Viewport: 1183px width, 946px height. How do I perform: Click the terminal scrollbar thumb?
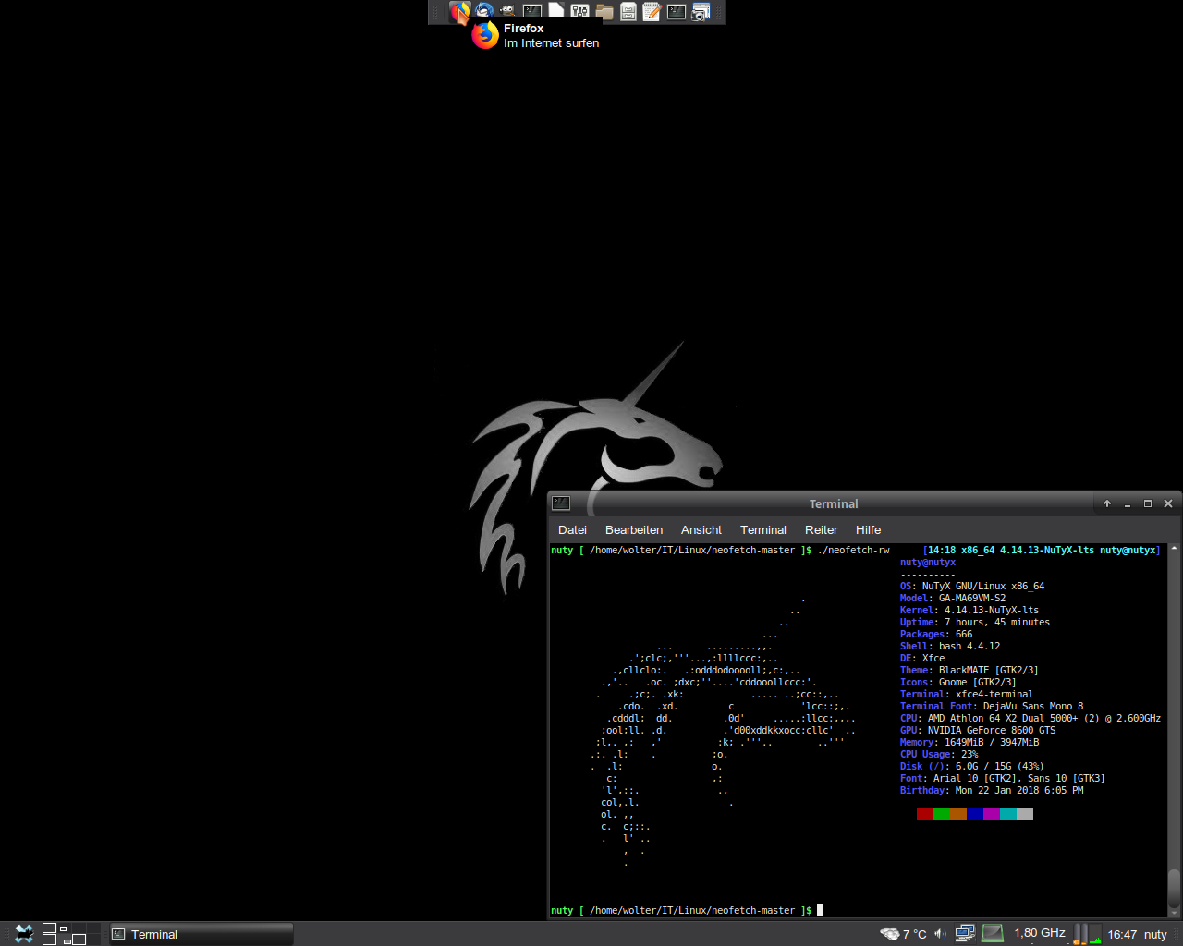[x=1174, y=888]
